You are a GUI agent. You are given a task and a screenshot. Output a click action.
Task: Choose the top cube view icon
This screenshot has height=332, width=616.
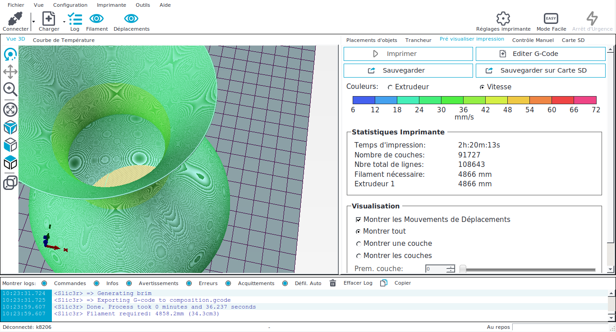coord(10,163)
